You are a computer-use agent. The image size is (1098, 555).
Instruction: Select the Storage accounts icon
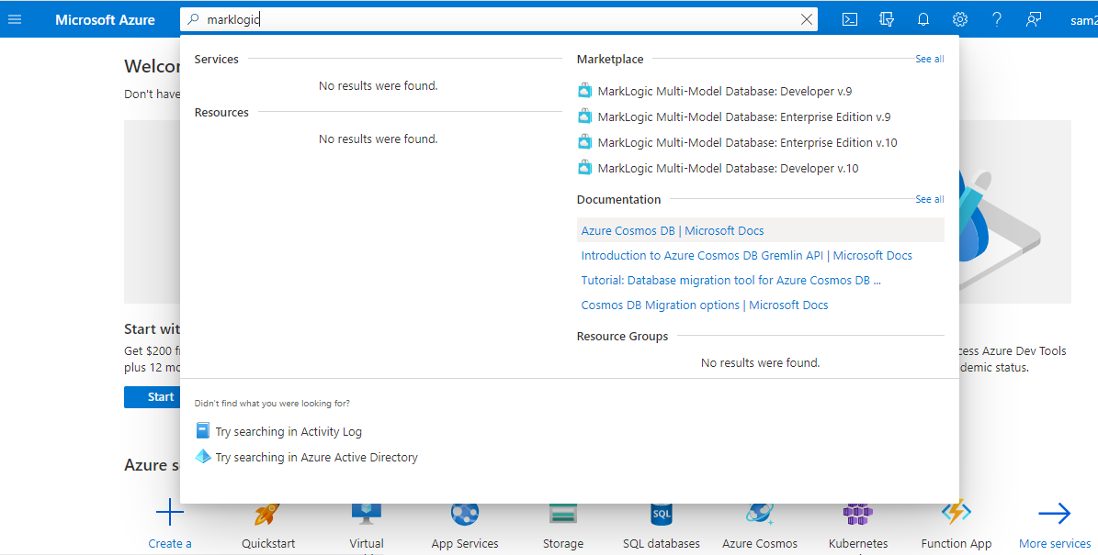562,514
